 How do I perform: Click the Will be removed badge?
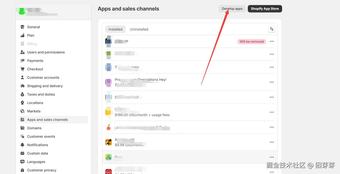click(252, 42)
